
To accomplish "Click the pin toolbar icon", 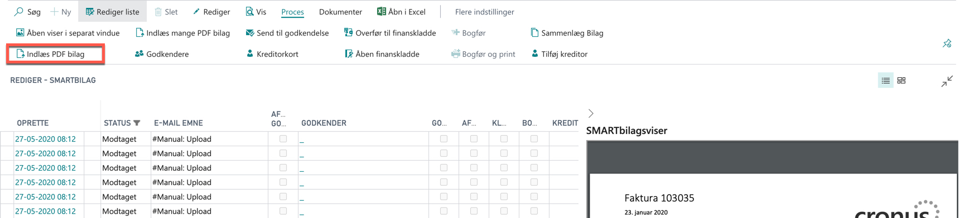I will point(947,43).
